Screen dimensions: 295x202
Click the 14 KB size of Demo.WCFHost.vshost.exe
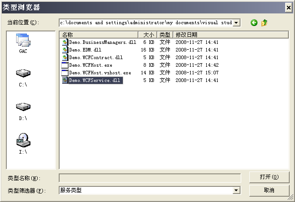tap(148, 73)
